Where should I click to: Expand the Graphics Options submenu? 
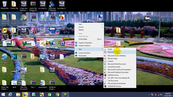89,46
